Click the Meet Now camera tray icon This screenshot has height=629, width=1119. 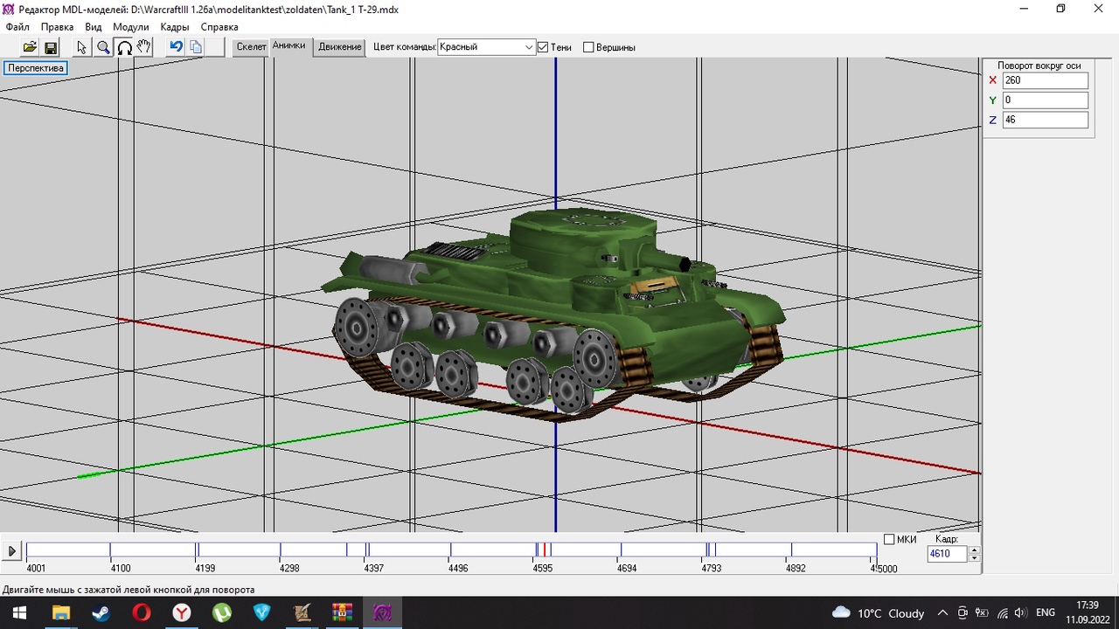(x=963, y=613)
